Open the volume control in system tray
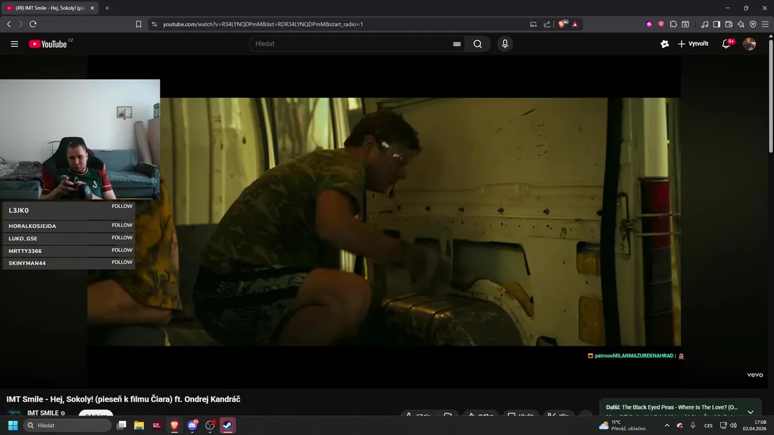This screenshot has width=774, height=435. (733, 425)
